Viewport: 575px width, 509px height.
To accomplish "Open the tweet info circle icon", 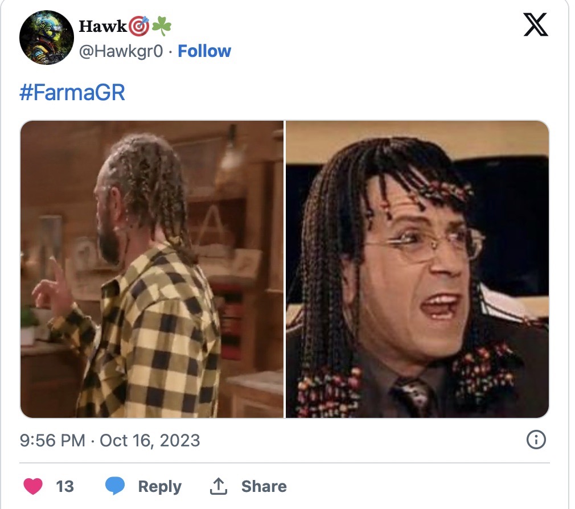I will click(536, 440).
